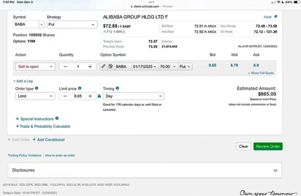Click the Ask price 8.9
The image size is (301, 196).
tap(256, 65)
